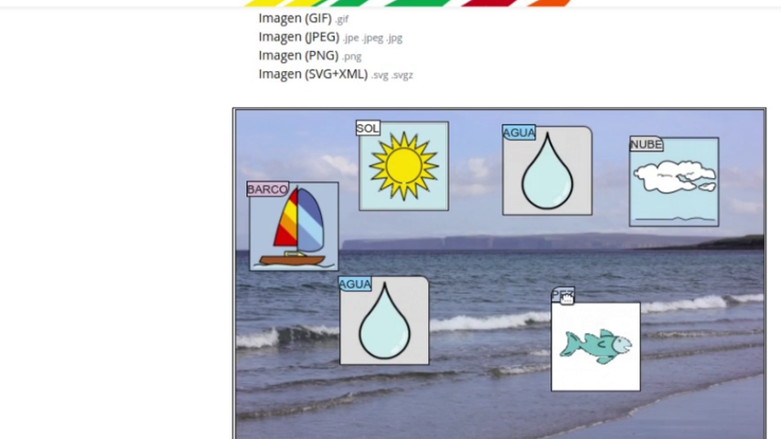Click water drop card beside the sun
Screen dimensions: 781x439
click(x=547, y=171)
